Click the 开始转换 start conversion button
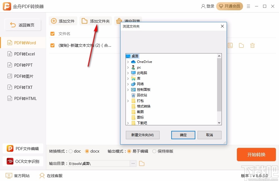This screenshot has height=181, width=279. point(256,155)
